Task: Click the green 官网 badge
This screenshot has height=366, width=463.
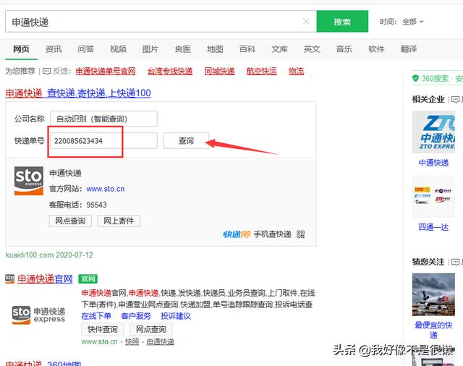Action: 88,278
